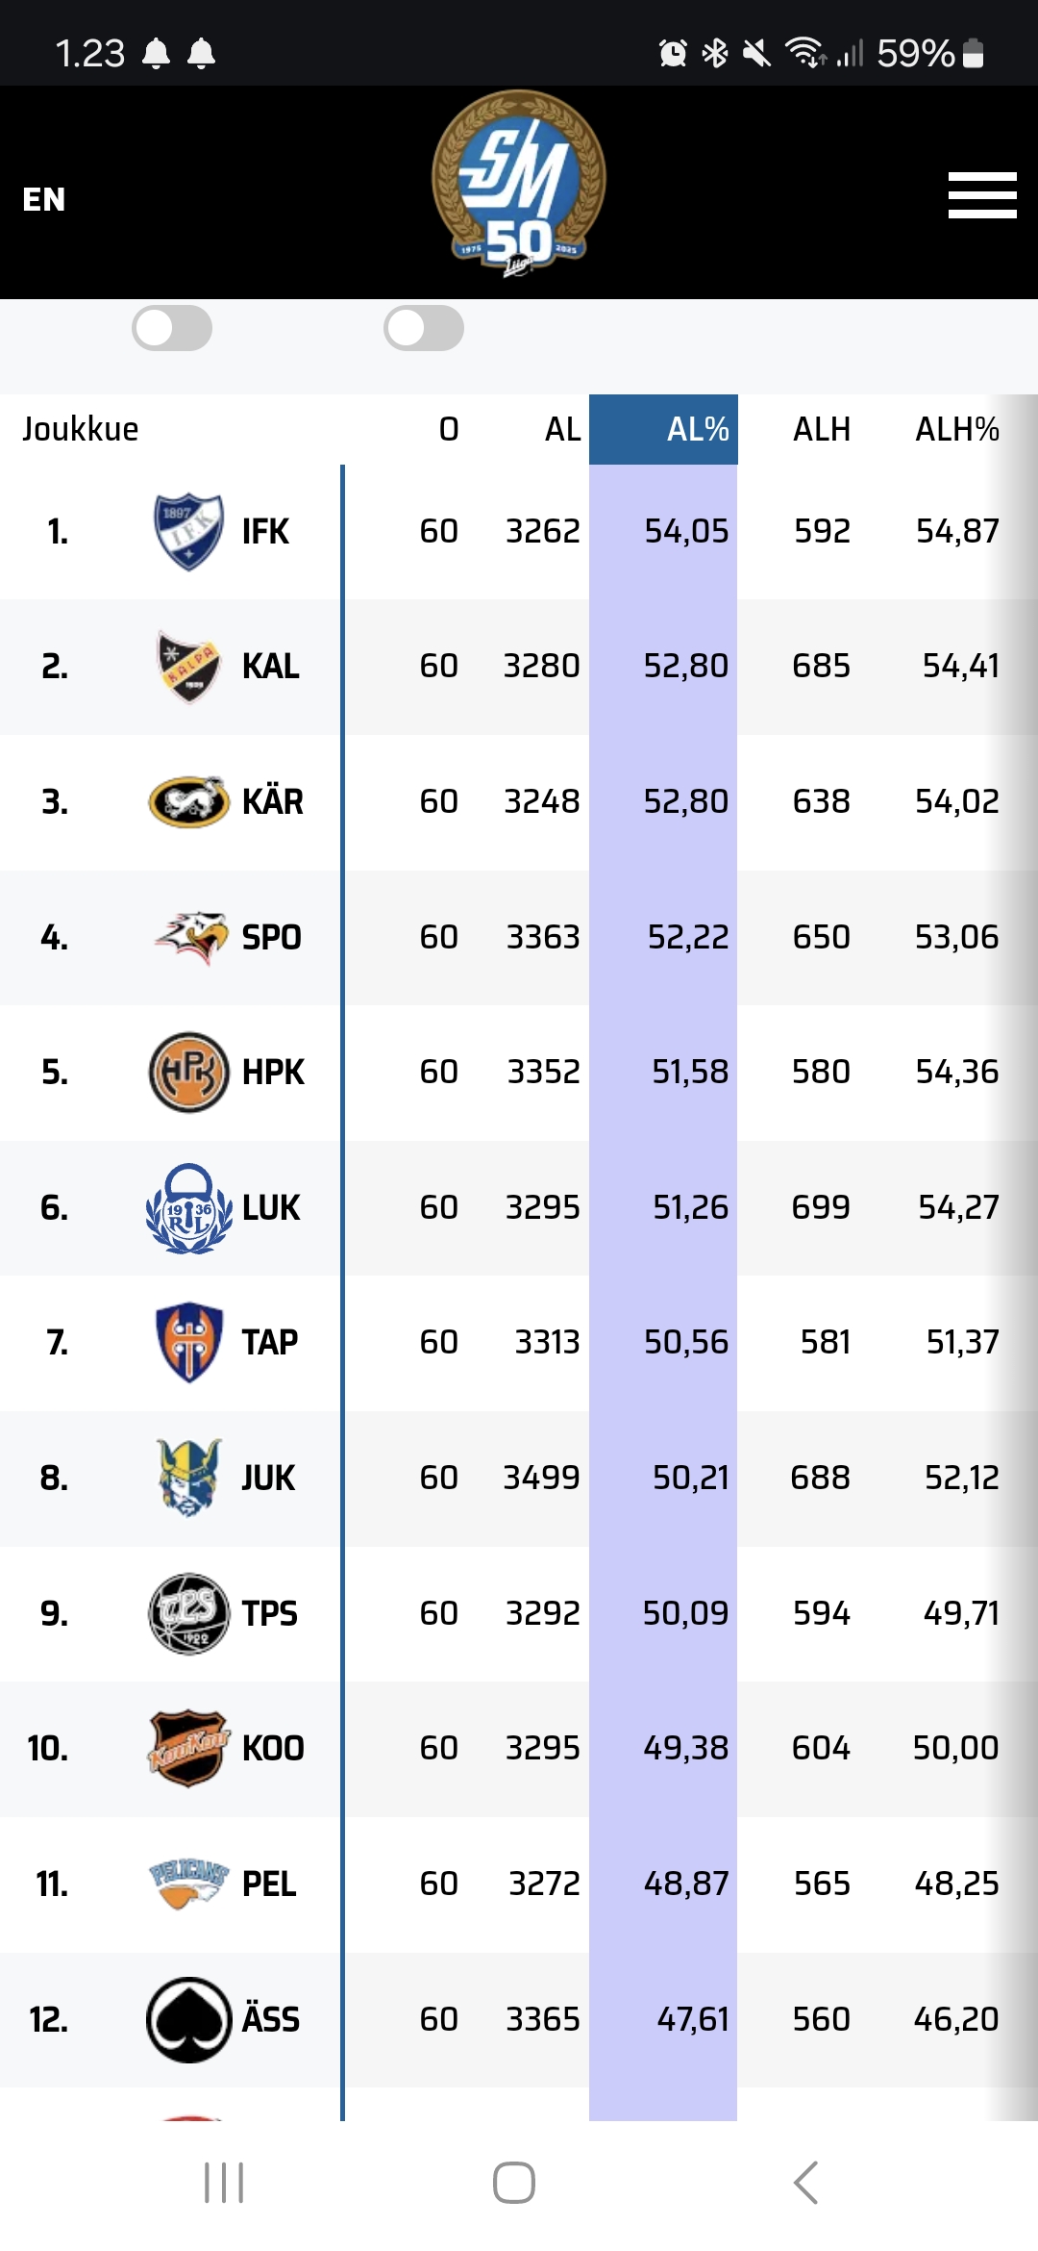The image size is (1038, 2251).
Task: Select the KalPa team logo
Action: pyautogui.click(x=189, y=667)
